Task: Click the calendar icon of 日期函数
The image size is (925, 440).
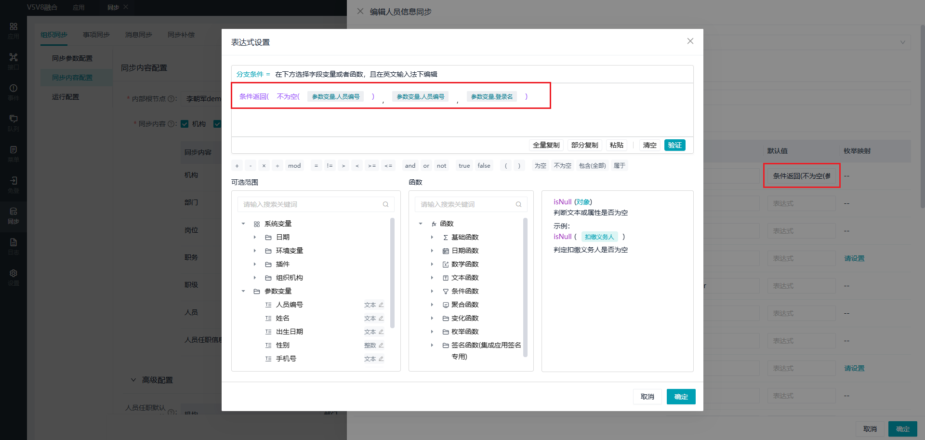Action: [x=446, y=251]
